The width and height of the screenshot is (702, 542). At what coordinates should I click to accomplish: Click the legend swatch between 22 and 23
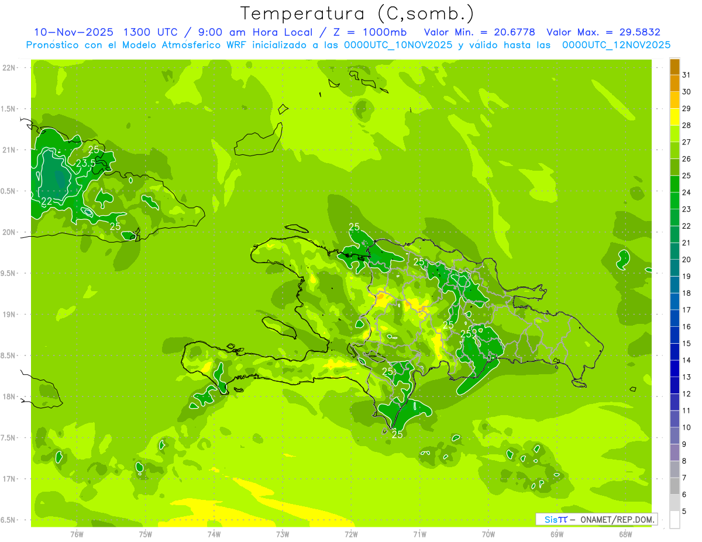coord(675,218)
